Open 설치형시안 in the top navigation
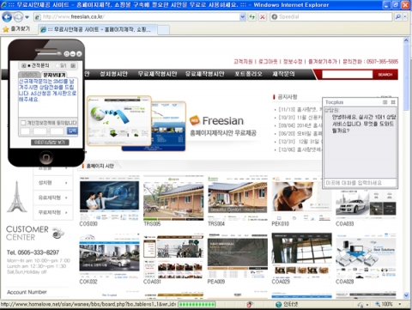This screenshot has height=310, width=412. (x=113, y=74)
